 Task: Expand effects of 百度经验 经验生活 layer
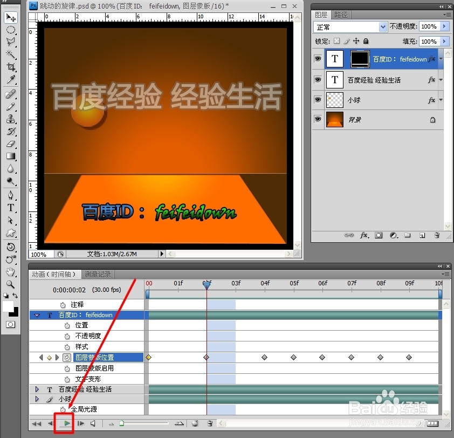441,80
